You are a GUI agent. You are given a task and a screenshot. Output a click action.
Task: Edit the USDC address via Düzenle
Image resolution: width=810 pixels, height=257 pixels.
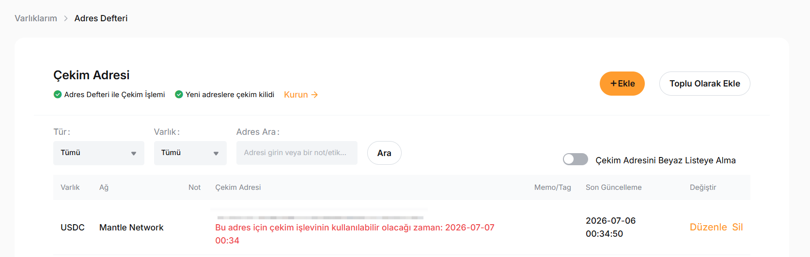click(708, 227)
